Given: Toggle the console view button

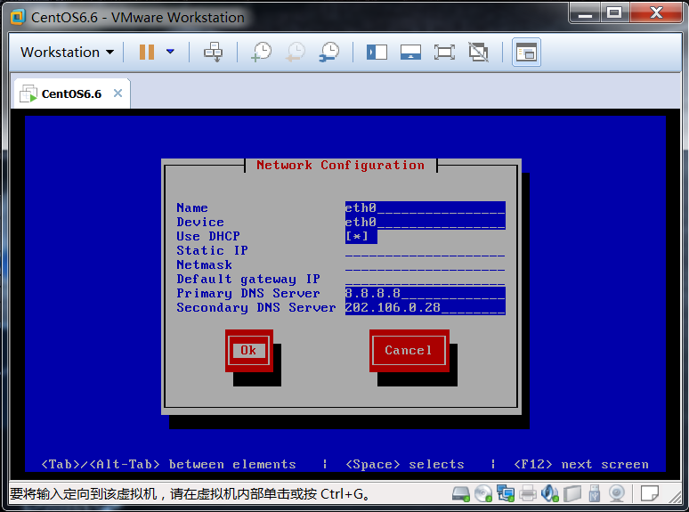Looking at the screenshot, I should tap(526, 53).
